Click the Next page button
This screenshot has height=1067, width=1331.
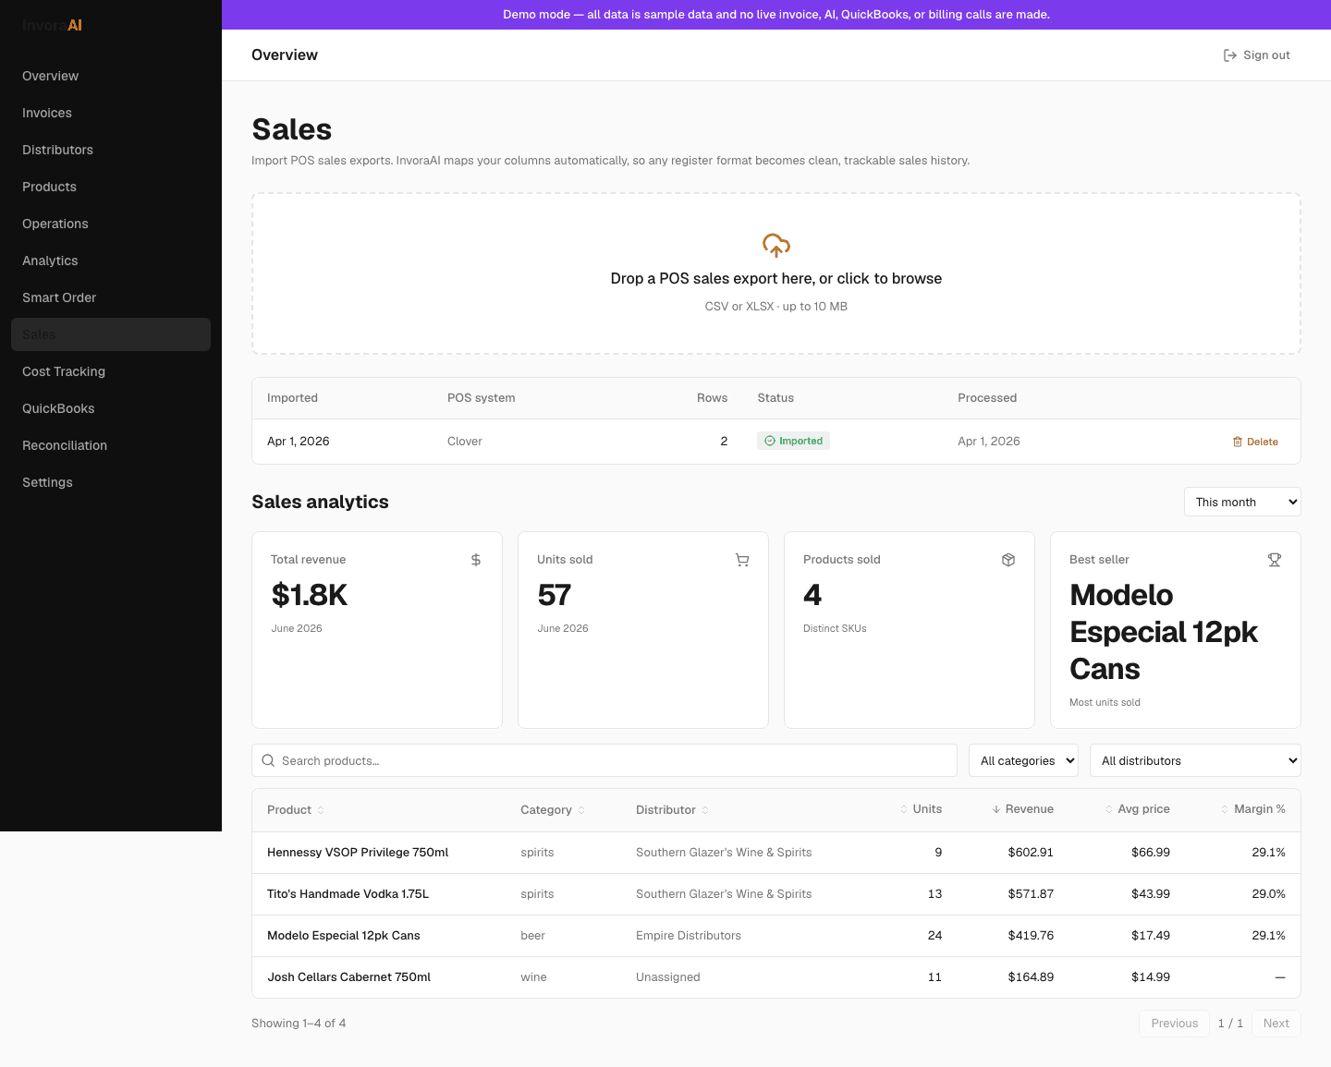click(1276, 1023)
